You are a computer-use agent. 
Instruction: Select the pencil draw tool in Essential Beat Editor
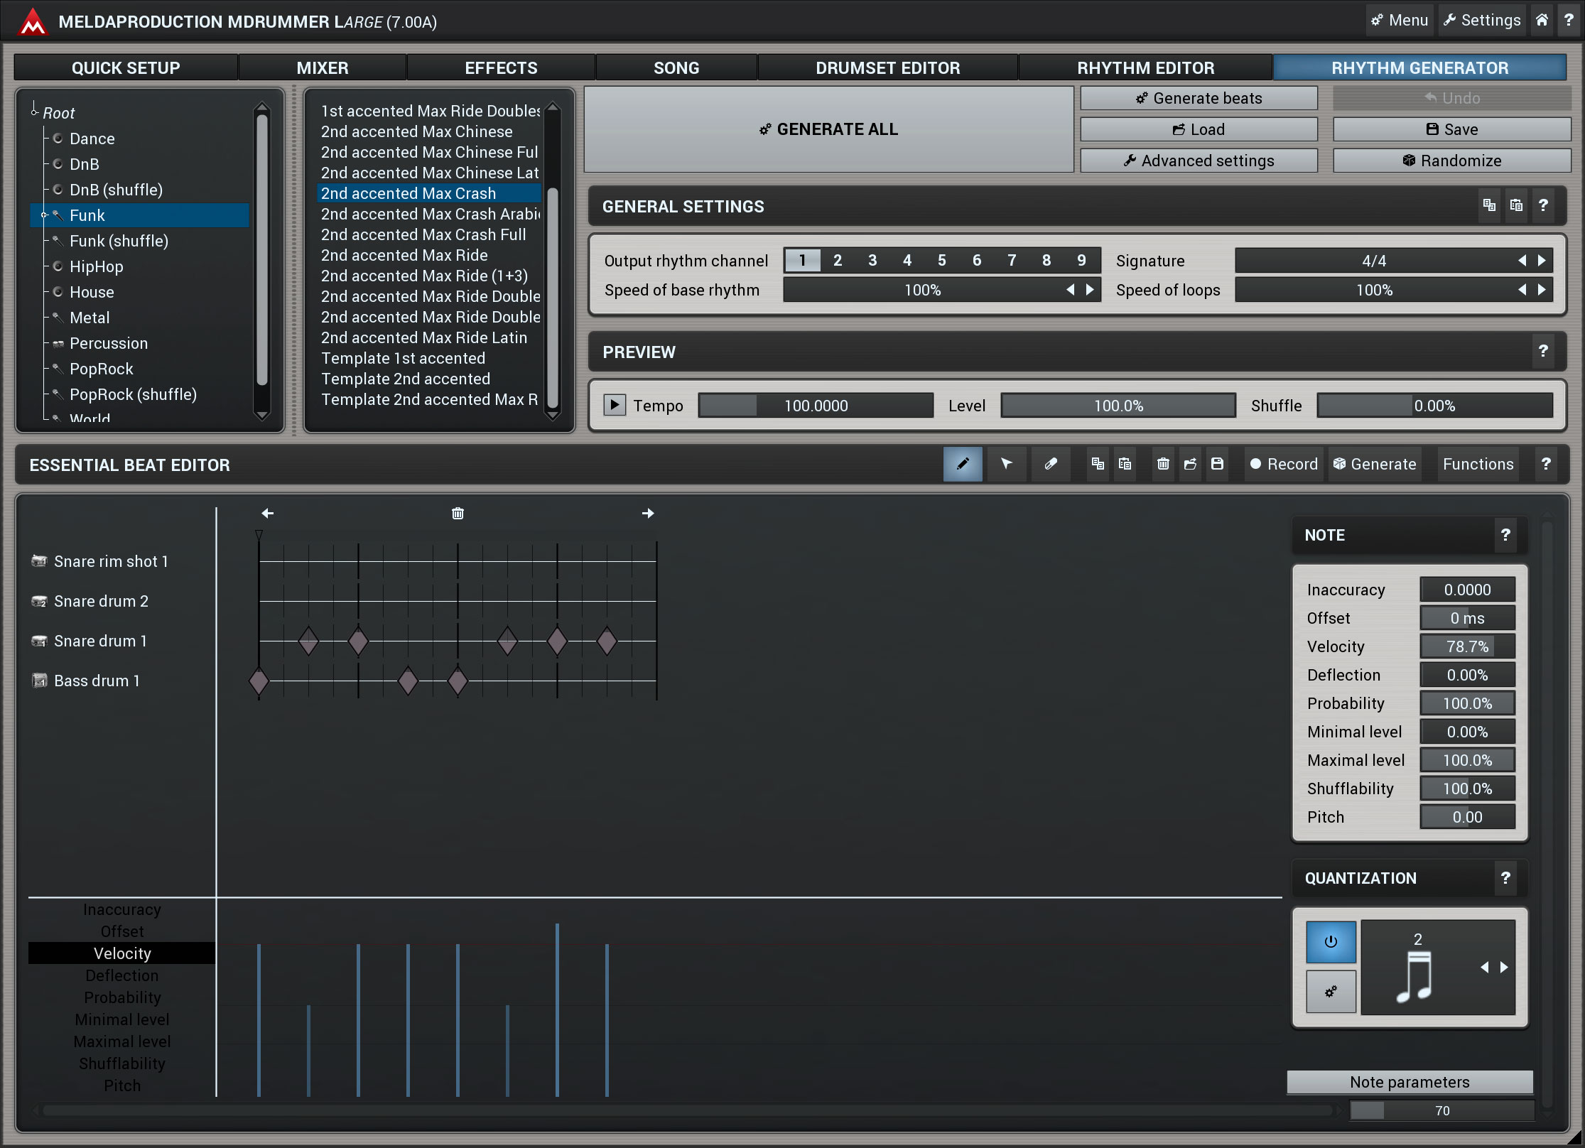pos(963,464)
